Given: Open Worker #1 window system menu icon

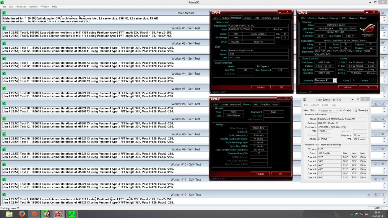Looking at the screenshot, I should click(x=4, y=28).
